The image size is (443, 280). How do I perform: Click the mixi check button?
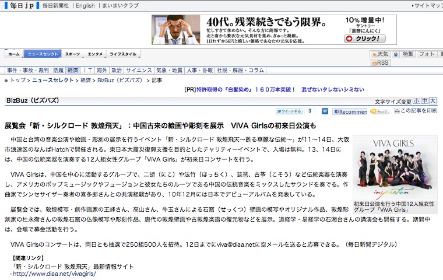pos(380,111)
